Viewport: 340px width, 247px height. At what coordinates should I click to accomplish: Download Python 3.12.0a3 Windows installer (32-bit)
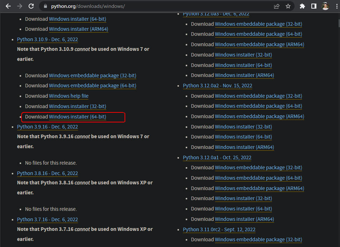click(243, 55)
